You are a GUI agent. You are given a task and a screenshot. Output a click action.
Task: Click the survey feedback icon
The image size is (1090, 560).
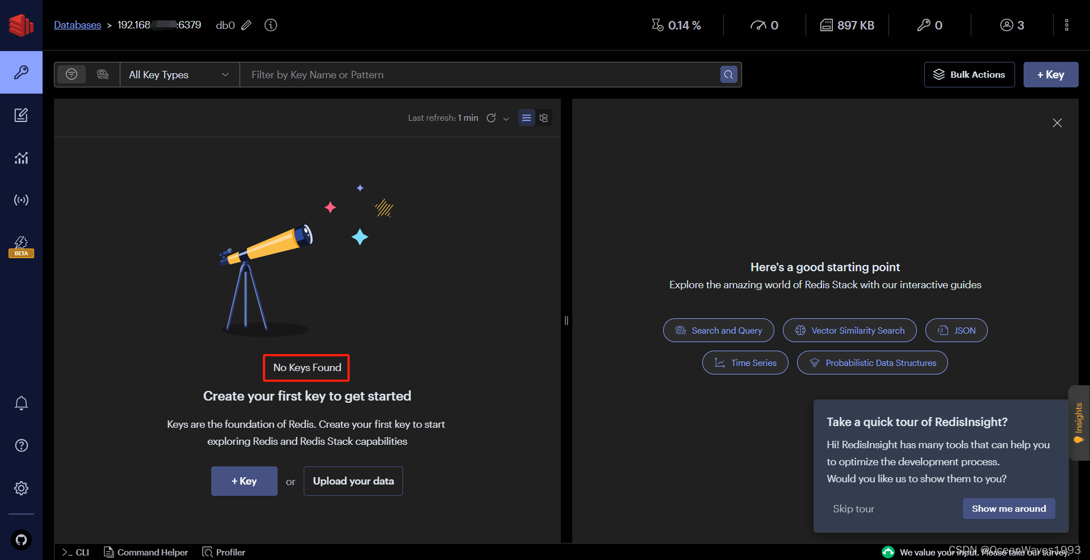pyautogui.click(x=888, y=552)
